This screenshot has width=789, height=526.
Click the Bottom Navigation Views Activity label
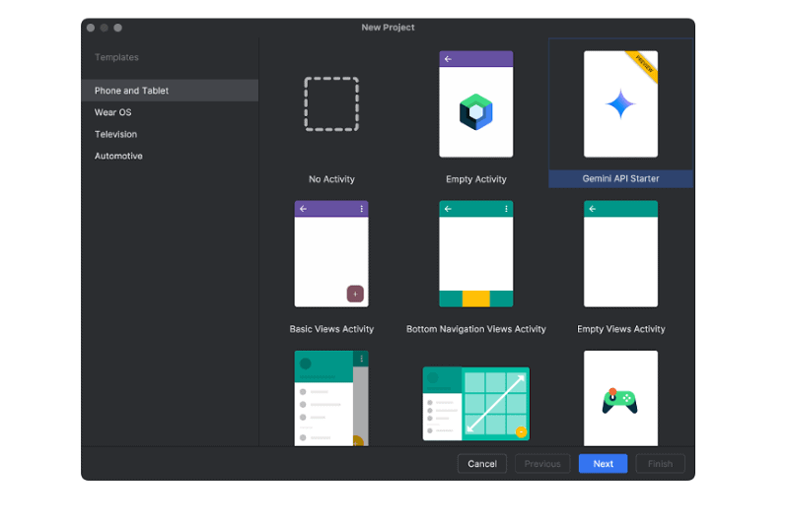[x=476, y=329]
